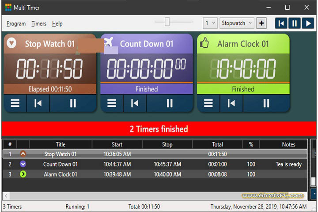Sort the table by Start column
Screen dimensions: 318x212
(117, 144)
